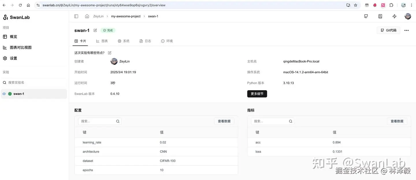The image size is (416, 180).
Task: Click the learning_rate key cell
Action: click(92, 142)
